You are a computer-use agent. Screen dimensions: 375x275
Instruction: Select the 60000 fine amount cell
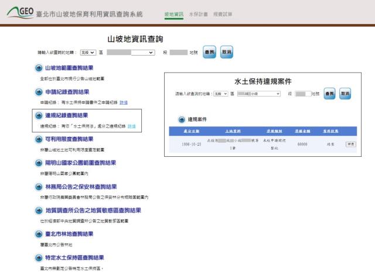[x=302, y=144]
